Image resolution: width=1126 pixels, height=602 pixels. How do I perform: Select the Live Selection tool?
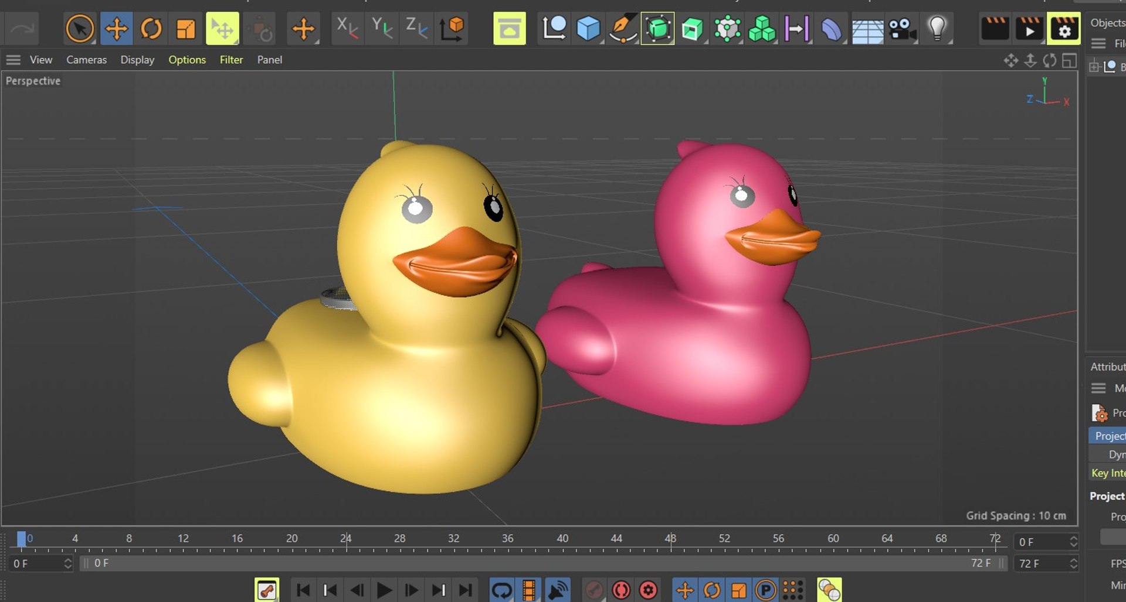pyautogui.click(x=80, y=28)
